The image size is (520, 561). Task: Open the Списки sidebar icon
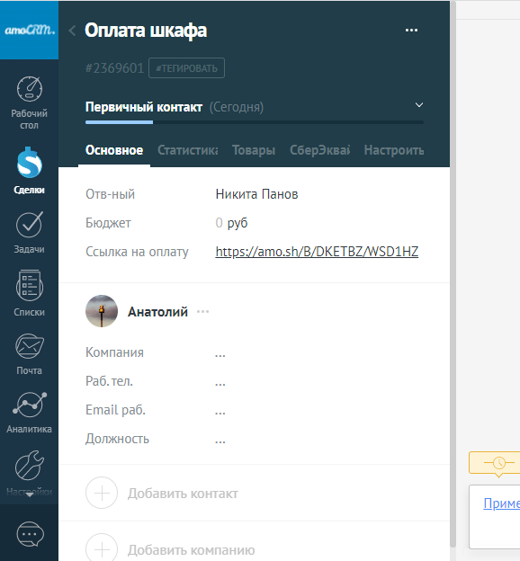click(x=30, y=286)
